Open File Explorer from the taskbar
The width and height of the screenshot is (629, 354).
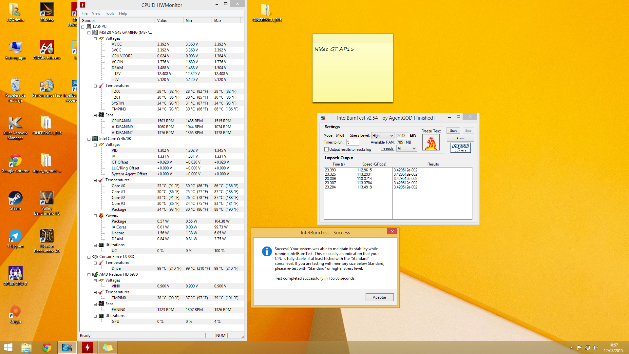point(26,347)
